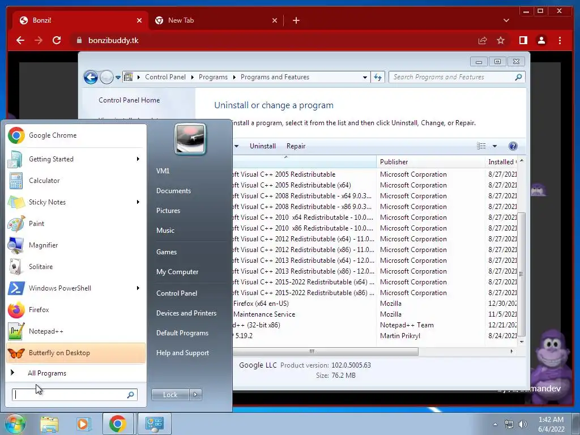Click Repair in Programs toolbar
Viewport: 580px width, 435px height.
click(296, 146)
